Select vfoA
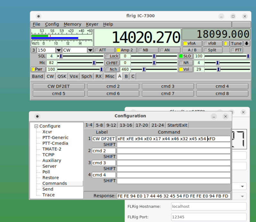The height and width of the screenshot is (222, 256). pos(192,44)
